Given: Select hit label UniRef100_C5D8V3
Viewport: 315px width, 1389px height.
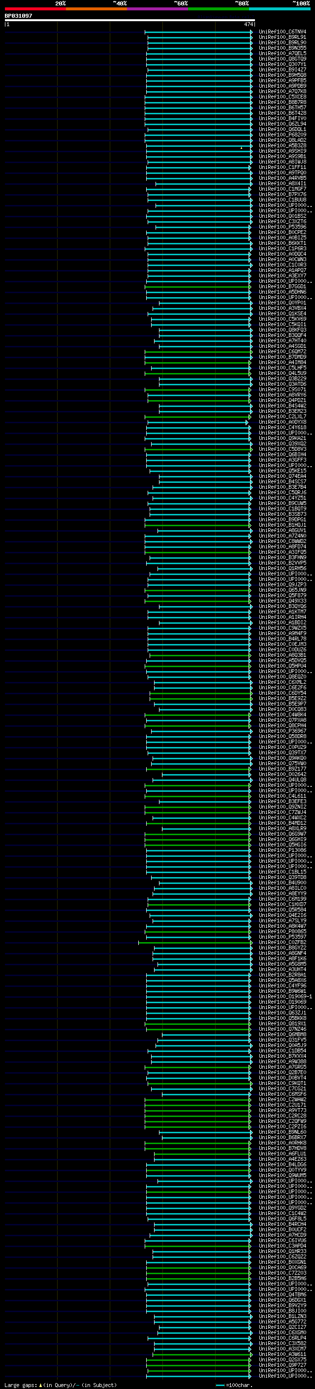Looking at the screenshot, I should [283, 449].
